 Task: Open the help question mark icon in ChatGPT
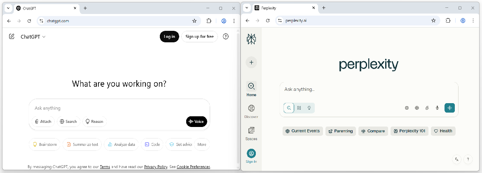coord(226,37)
